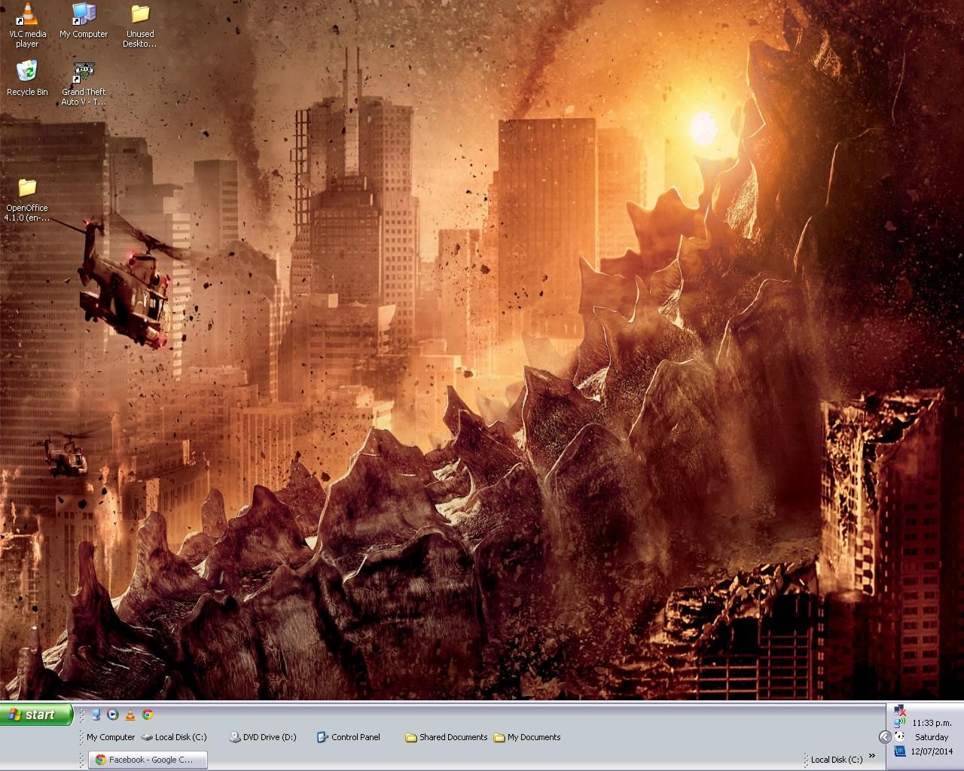Click the date 12/07/2014 in tray
This screenshot has width=964, height=771.
[x=932, y=751]
